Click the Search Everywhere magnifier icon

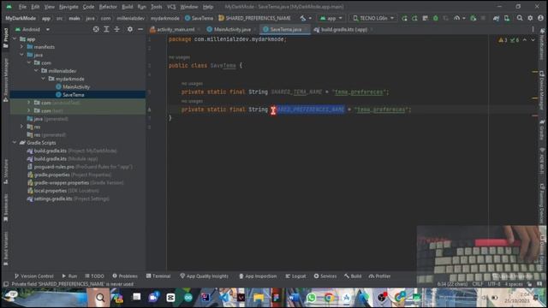520,18
